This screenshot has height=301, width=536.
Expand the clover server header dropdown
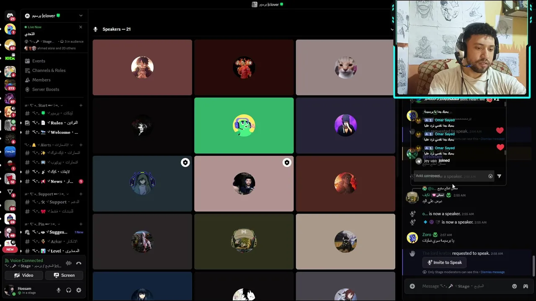(x=81, y=16)
